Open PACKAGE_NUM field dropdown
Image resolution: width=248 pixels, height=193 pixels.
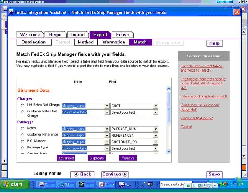click(x=155, y=129)
